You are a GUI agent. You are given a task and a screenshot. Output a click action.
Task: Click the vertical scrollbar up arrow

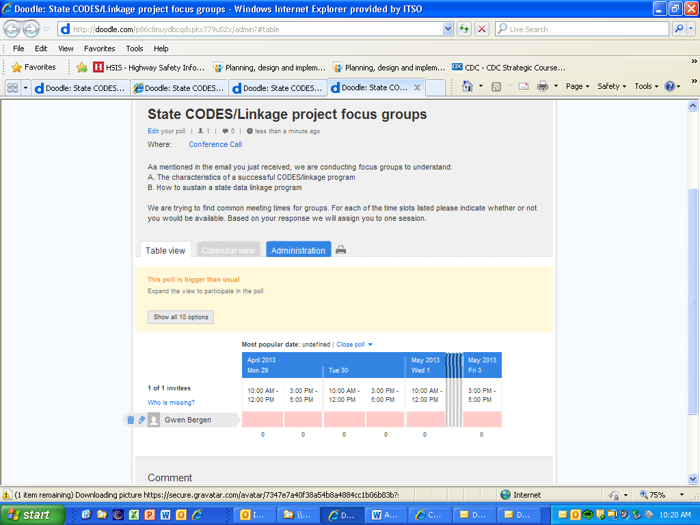(x=692, y=106)
